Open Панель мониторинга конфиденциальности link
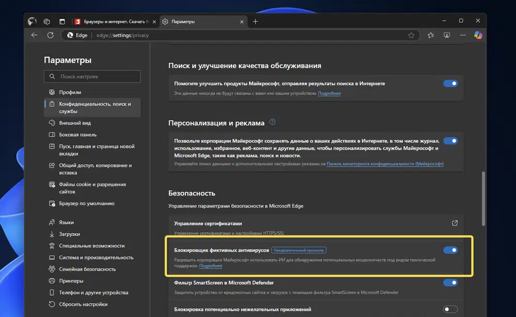The width and height of the screenshot is (516, 317). pyautogui.click(x=385, y=164)
